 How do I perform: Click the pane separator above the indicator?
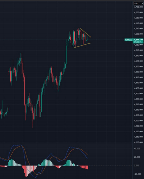coord(66,143)
